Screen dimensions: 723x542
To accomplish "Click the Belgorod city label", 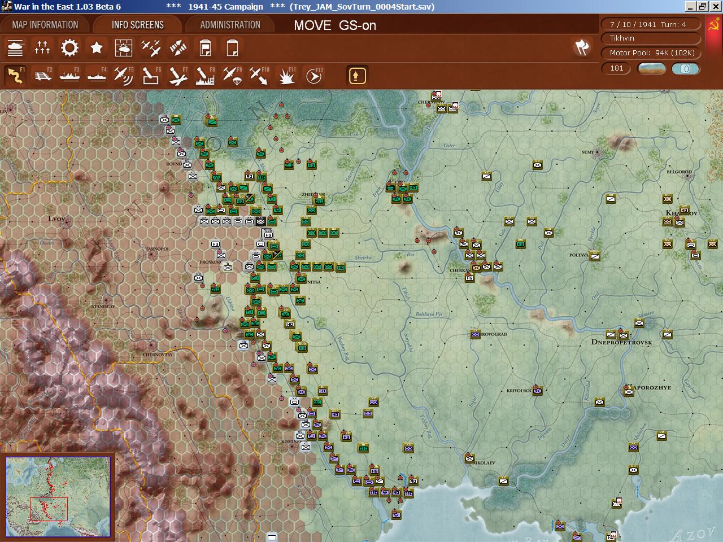I will (x=679, y=172).
